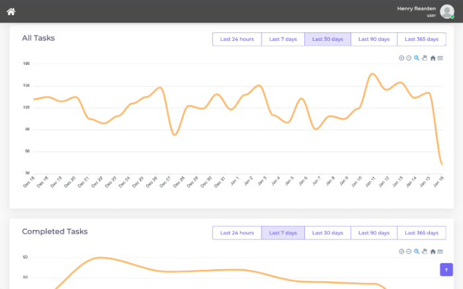Open Henry Rearden's user avatar menu
The width and height of the screenshot is (463, 289).
pyautogui.click(x=446, y=11)
